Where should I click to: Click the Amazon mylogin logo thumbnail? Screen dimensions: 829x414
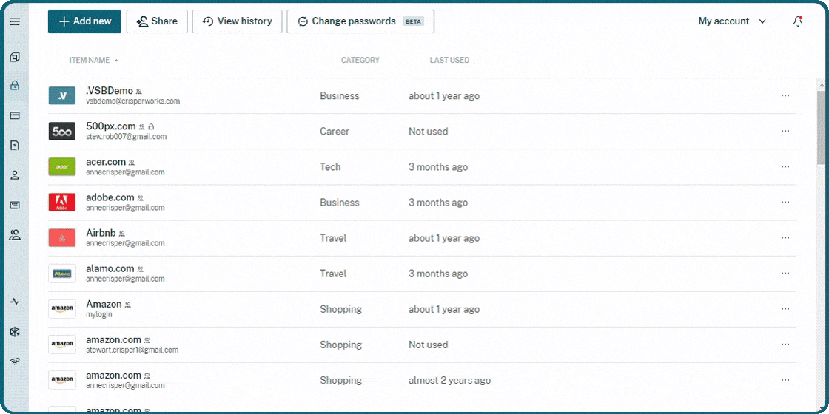coord(62,309)
